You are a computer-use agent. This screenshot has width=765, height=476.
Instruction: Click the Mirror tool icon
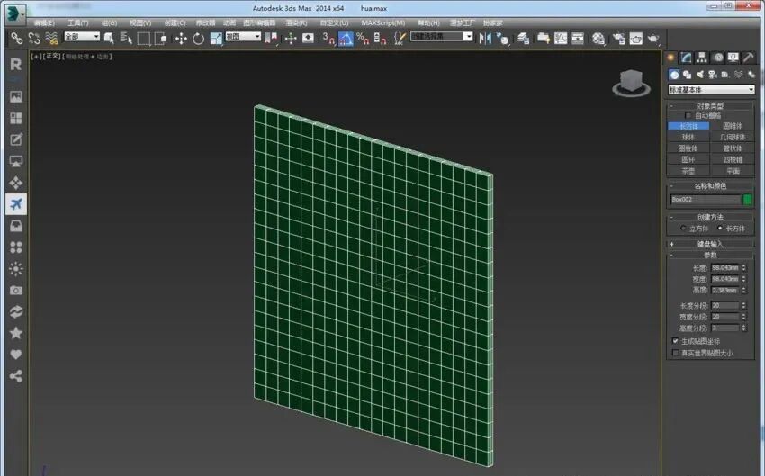[x=485, y=39]
